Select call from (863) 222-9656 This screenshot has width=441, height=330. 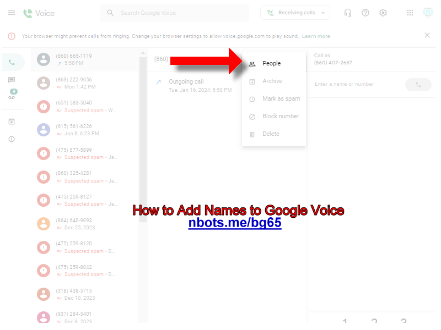pos(85,83)
